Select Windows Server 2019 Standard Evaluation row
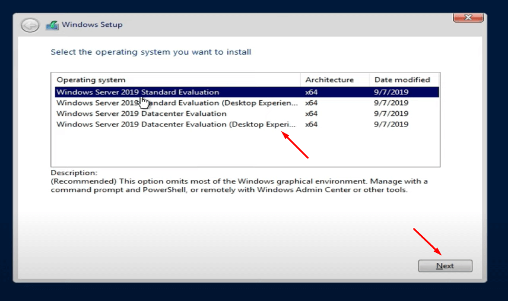 click(247, 92)
